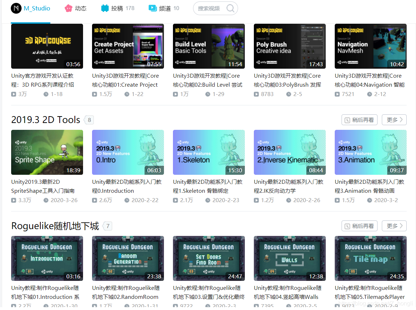This screenshot has height=310, width=416.
Task: Open the Roguelike随机地下城 channel heading
Action: point(55,226)
